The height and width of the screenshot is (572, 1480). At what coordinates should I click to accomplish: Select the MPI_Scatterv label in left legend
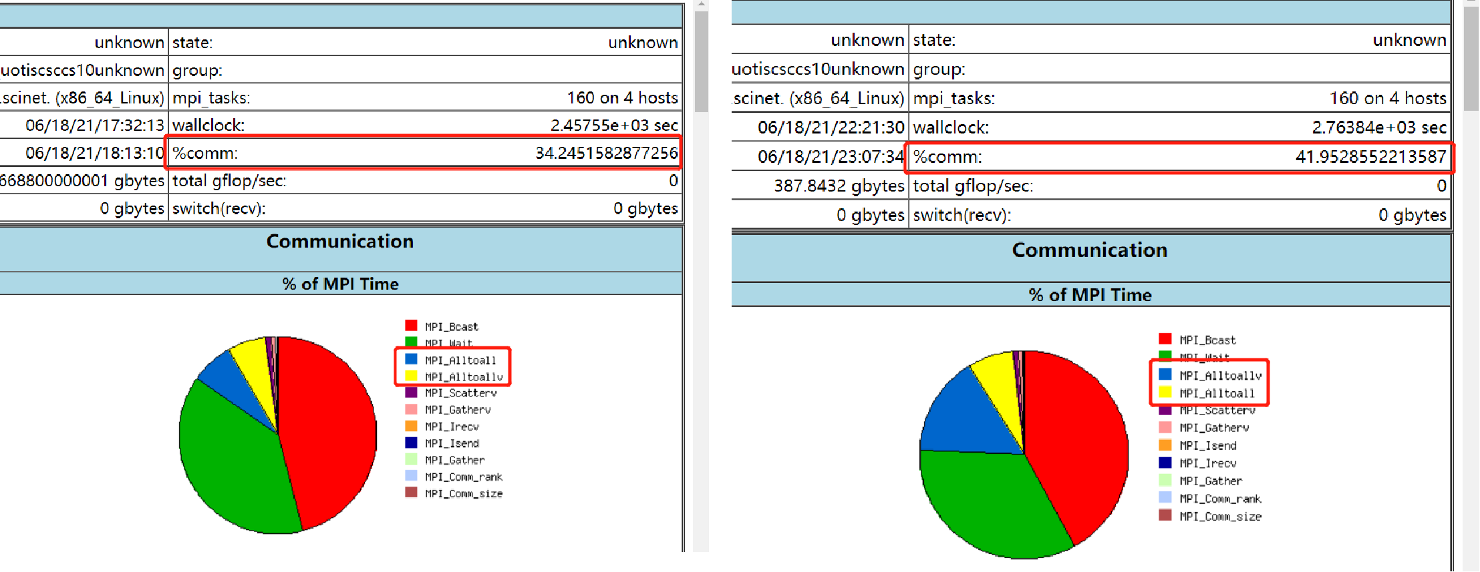pyautogui.click(x=460, y=393)
